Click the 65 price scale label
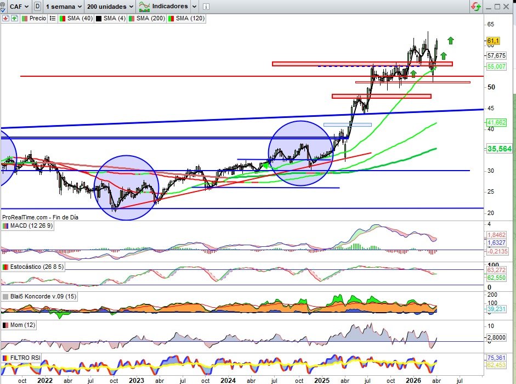The height and width of the screenshot is (384, 516). pyautogui.click(x=491, y=24)
